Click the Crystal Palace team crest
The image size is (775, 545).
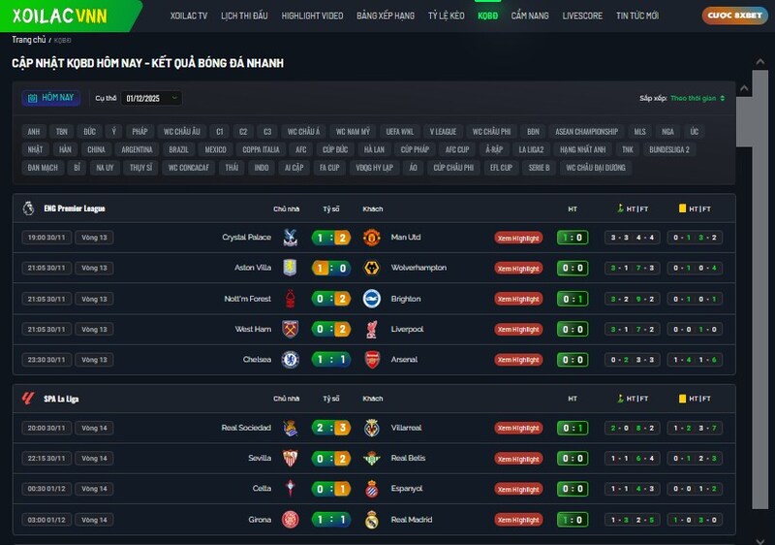click(289, 238)
